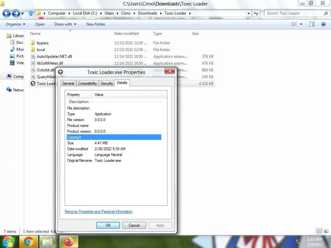
Task: Click the QueryMaster dll file icon
Action: pyautogui.click(x=33, y=77)
